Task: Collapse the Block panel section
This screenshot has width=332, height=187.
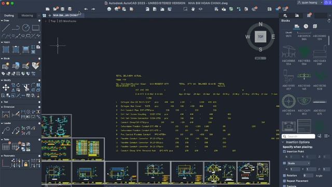Action: (2, 59)
